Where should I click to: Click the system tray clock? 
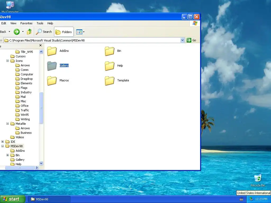coord(261,199)
